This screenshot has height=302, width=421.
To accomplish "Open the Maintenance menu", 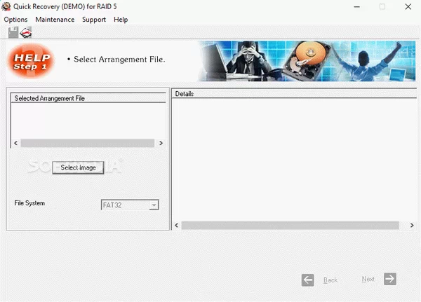I will tap(55, 20).
